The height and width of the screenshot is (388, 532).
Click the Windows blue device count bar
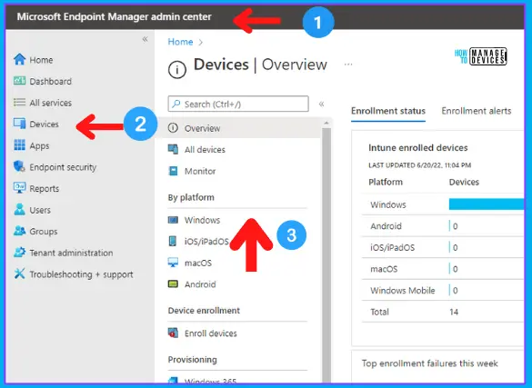point(487,204)
